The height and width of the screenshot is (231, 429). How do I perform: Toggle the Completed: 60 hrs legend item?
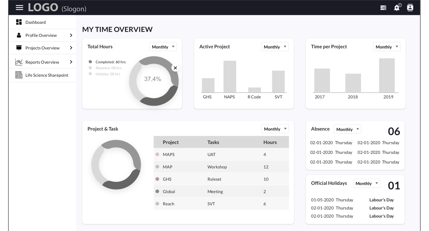[x=107, y=62]
